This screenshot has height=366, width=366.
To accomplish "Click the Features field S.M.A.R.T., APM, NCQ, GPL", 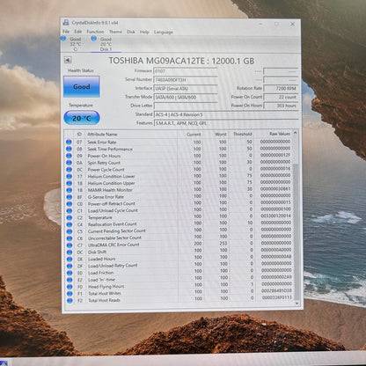I will pyautogui.click(x=226, y=123).
